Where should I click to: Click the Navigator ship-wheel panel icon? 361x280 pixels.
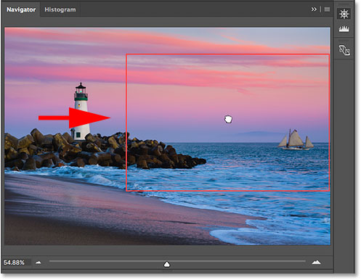click(344, 14)
